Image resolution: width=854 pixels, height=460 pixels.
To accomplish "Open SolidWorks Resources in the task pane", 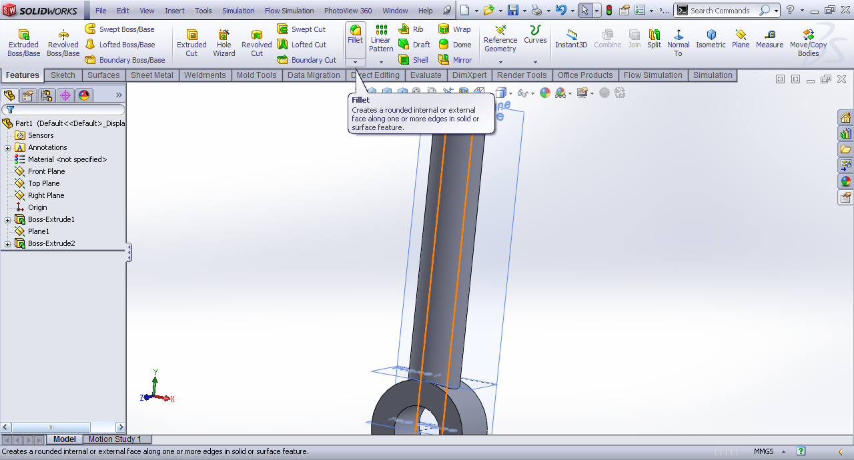I will pyautogui.click(x=845, y=117).
